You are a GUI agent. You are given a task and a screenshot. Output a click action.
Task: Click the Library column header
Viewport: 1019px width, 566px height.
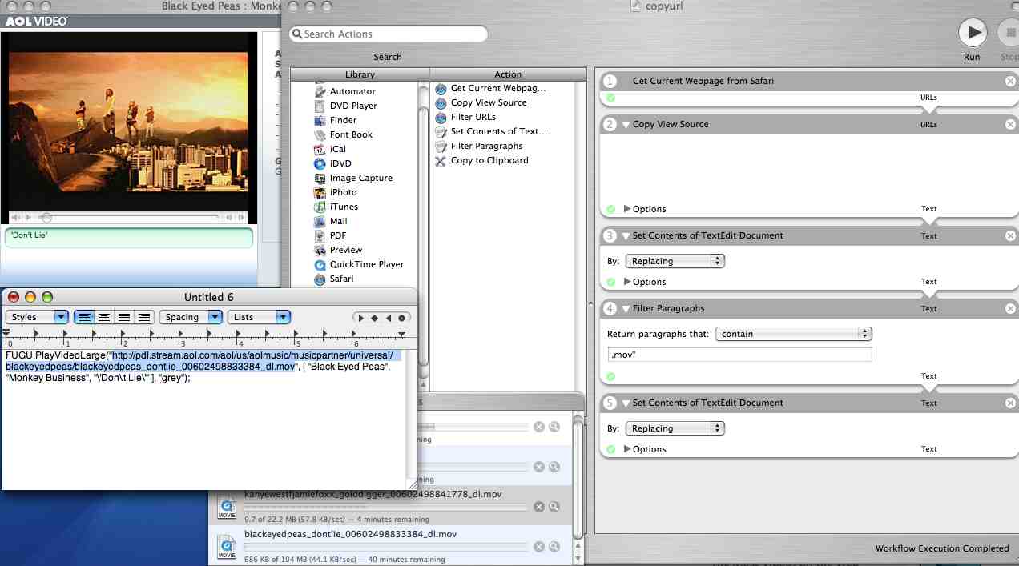point(360,74)
